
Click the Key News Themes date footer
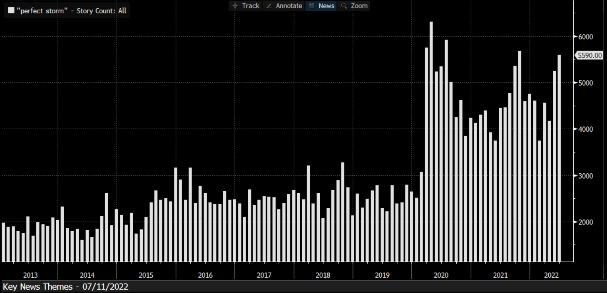65,287
